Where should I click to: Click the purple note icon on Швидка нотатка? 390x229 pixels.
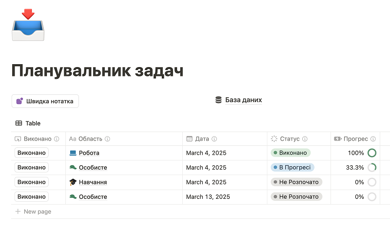coord(19,101)
